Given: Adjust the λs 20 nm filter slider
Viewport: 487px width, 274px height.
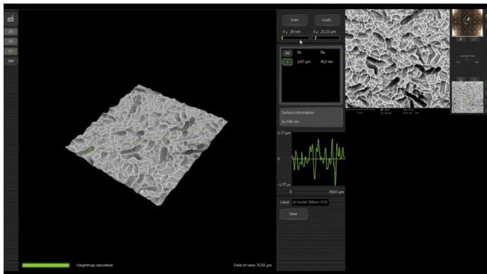Looking at the screenshot, I should pyautogui.click(x=295, y=38).
